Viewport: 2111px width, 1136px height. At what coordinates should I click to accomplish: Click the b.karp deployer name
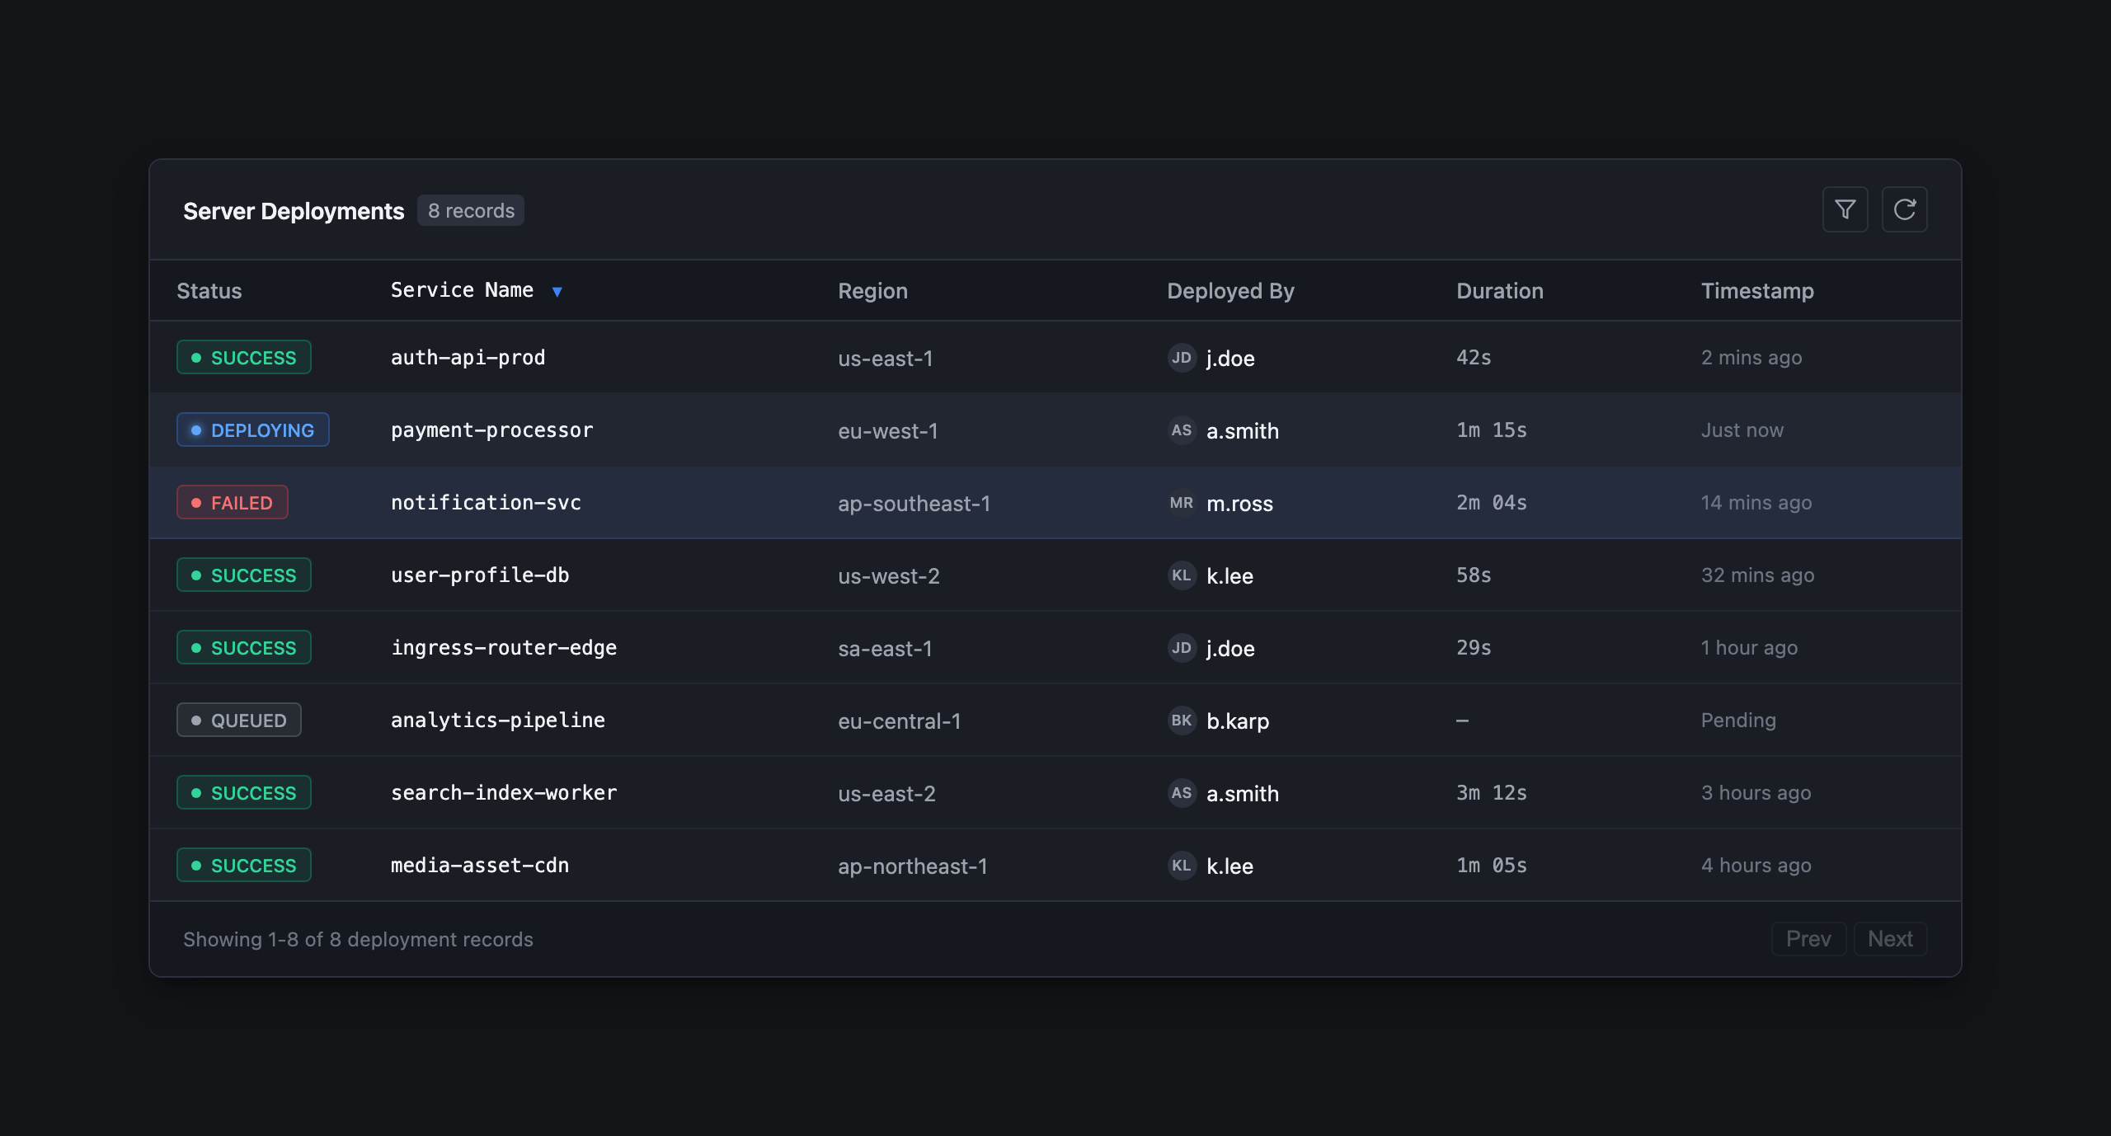[1238, 721]
